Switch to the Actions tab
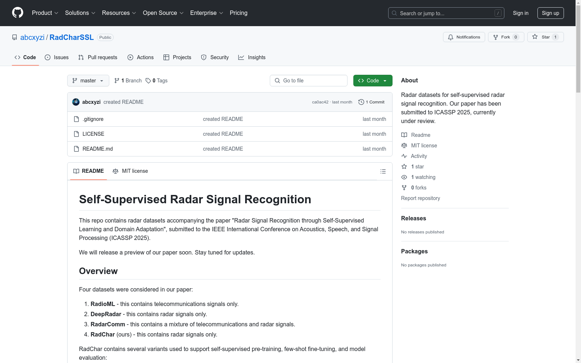Image resolution: width=581 pixels, height=363 pixels. [141, 57]
